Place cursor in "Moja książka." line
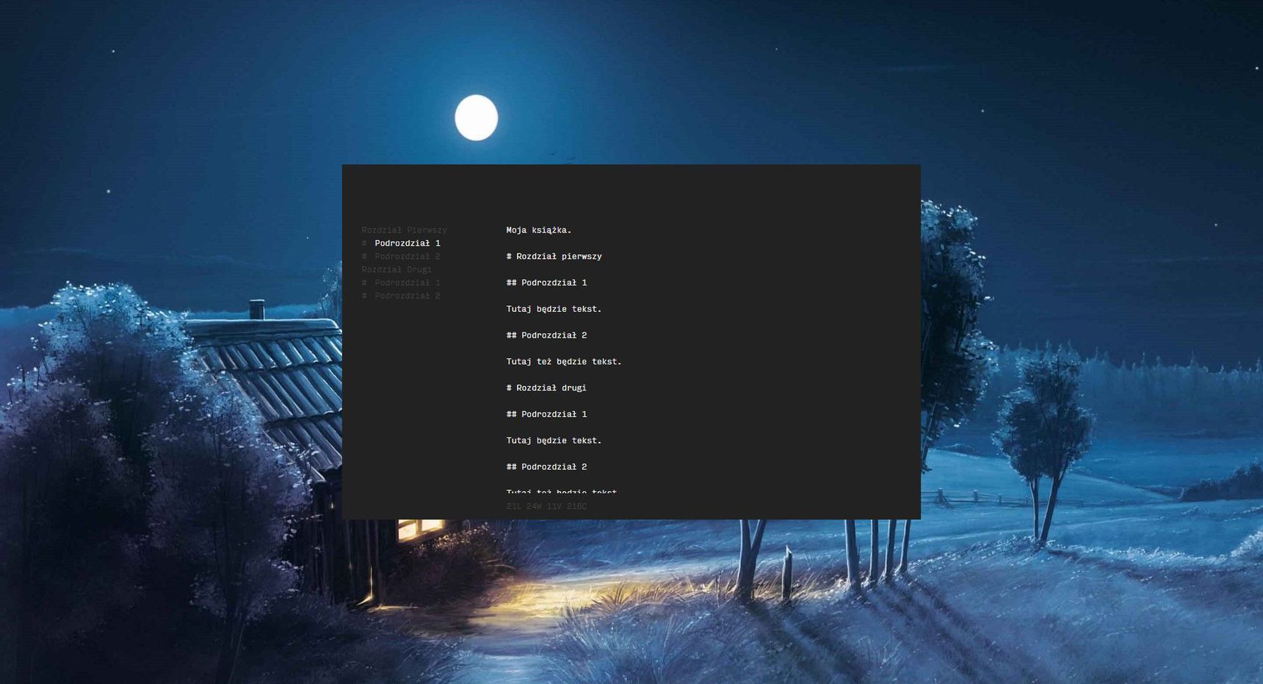This screenshot has height=684, width=1263. [539, 230]
